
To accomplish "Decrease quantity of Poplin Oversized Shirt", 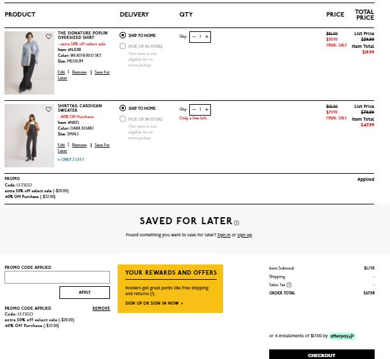I will pyautogui.click(x=194, y=37).
